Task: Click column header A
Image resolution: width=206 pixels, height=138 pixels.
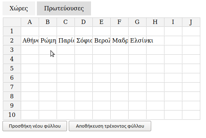Action: pyautogui.click(x=30, y=22)
